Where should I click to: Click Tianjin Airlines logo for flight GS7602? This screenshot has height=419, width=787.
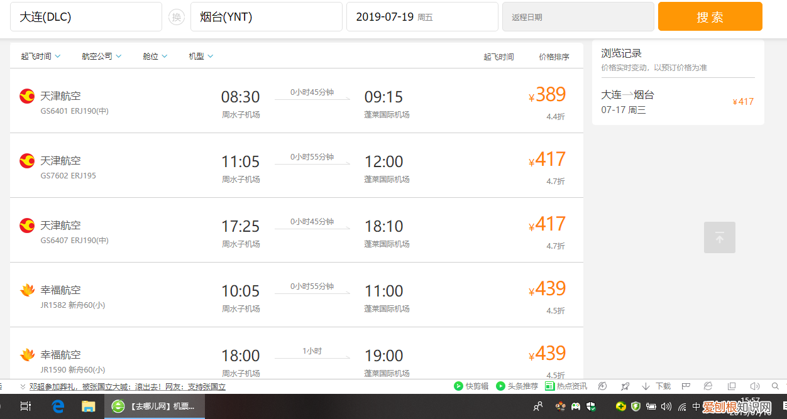[x=27, y=161]
